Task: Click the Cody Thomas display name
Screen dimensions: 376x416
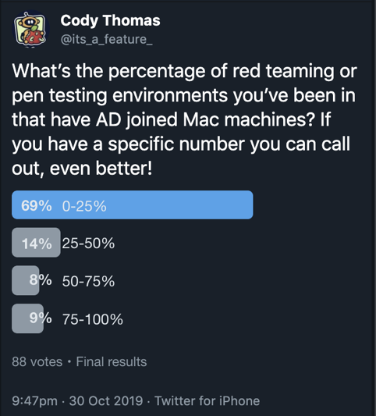Action: [110, 21]
